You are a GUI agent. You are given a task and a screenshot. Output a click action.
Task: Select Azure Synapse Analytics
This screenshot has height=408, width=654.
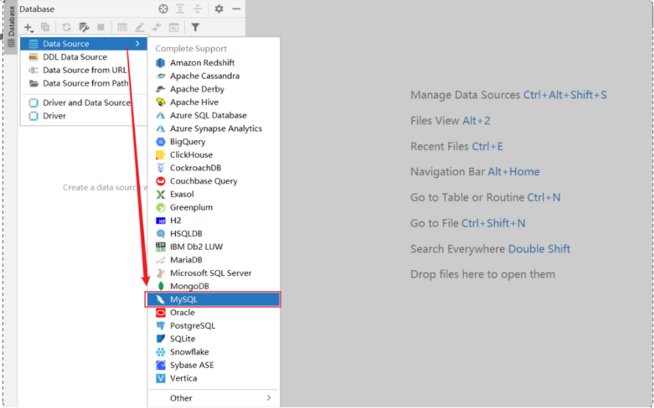click(214, 129)
